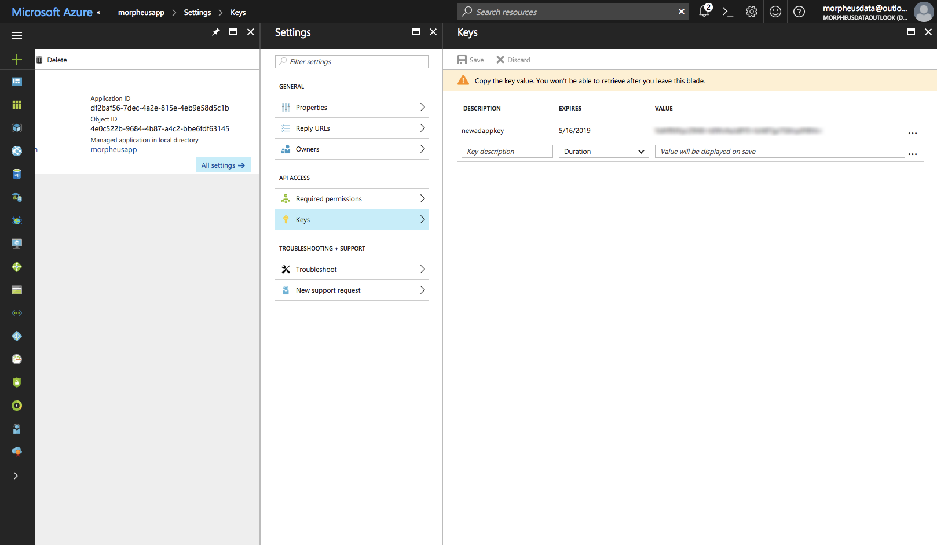This screenshot has height=545, width=937.
Task: Open Owners settings row
Action: (x=352, y=149)
